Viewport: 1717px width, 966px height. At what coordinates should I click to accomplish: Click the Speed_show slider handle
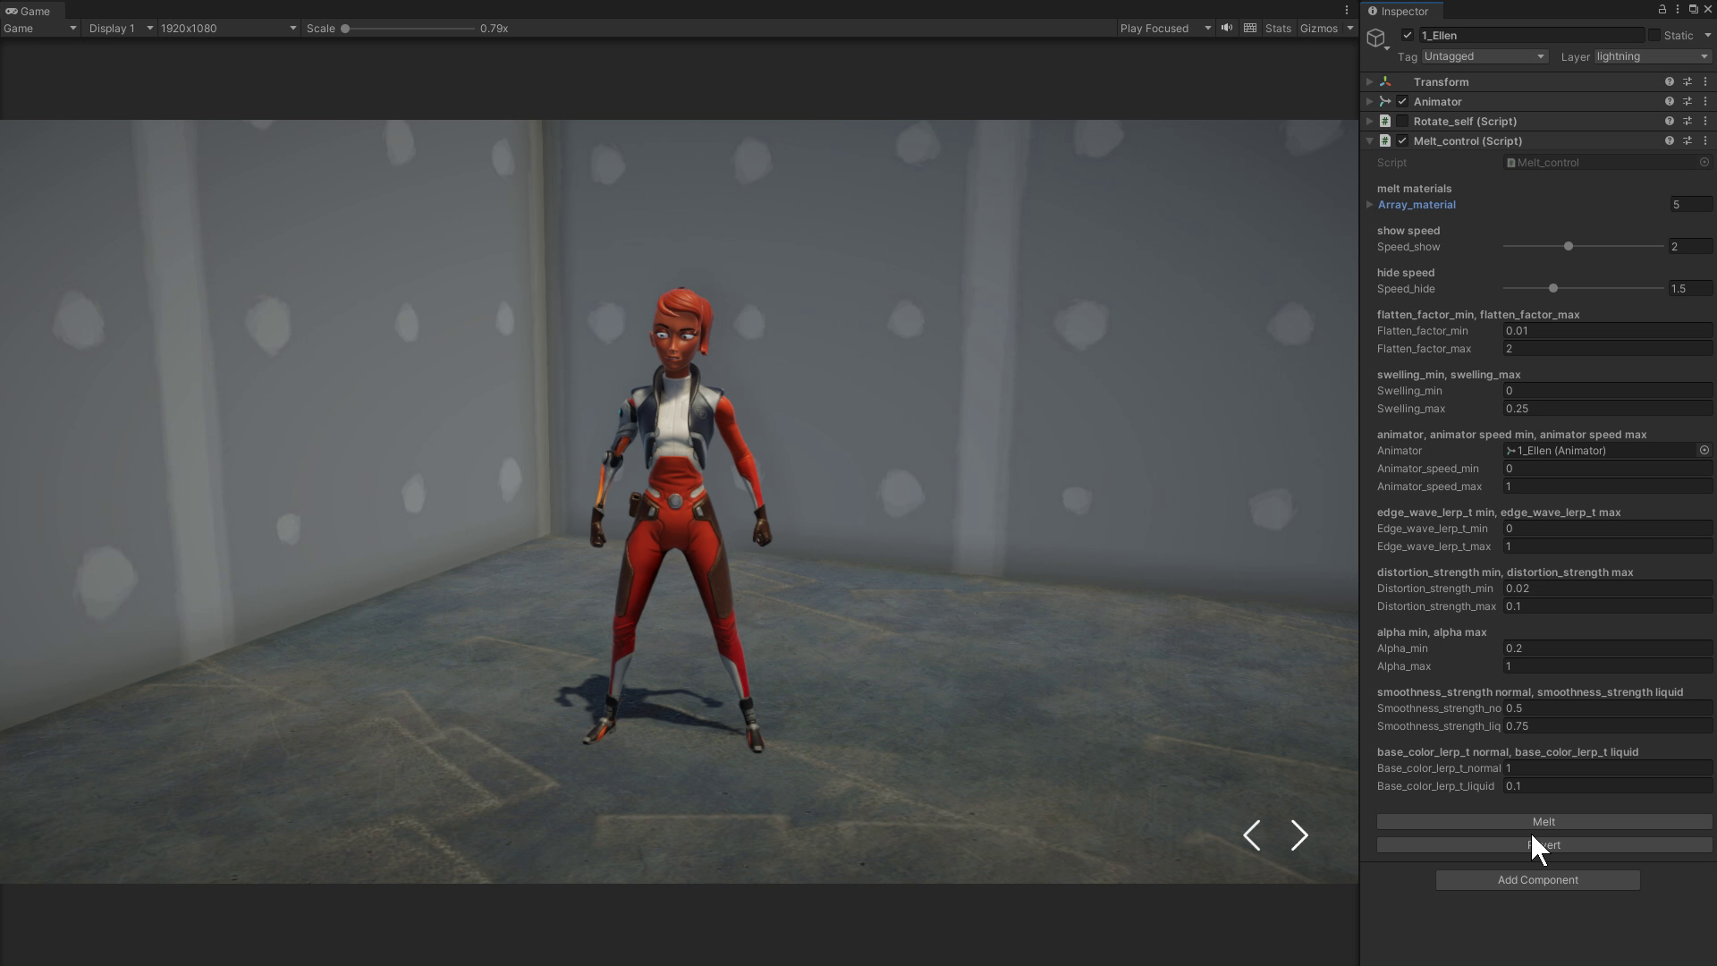[x=1568, y=246]
